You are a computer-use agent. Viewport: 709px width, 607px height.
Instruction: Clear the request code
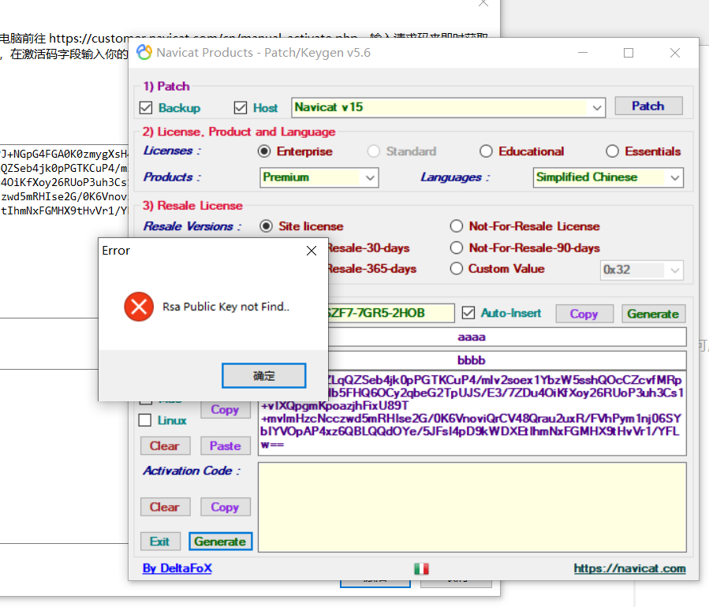pos(165,445)
